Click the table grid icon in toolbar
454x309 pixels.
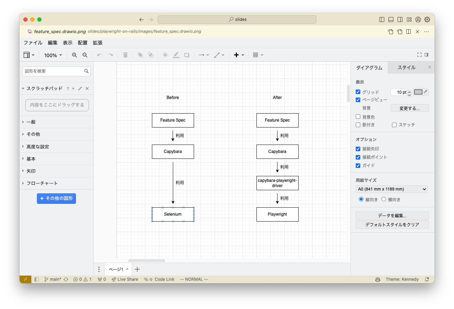point(256,55)
